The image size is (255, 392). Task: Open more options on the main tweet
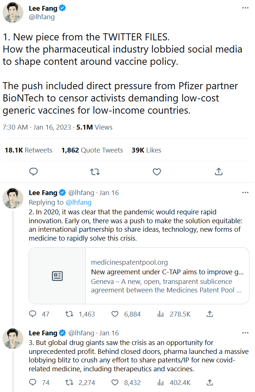coord(245,8)
